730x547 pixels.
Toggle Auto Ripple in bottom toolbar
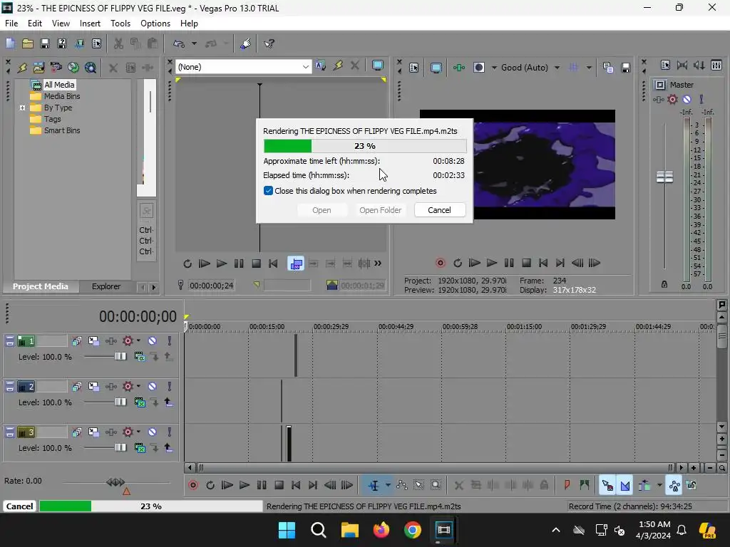[x=644, y=485]
